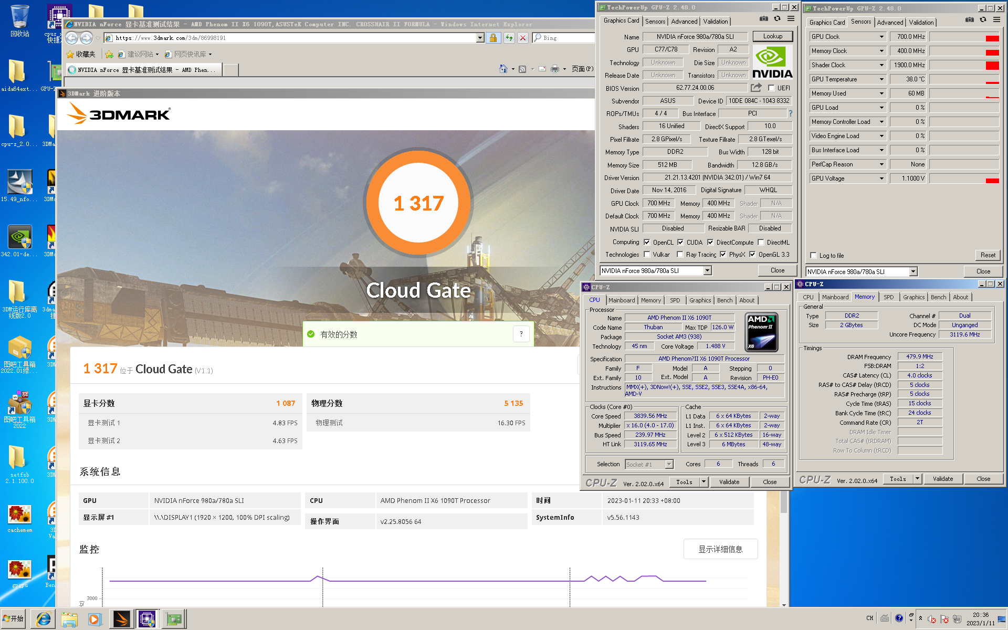
Task: Toggle the OpenCL checkbox
Action: click(647, 242)
